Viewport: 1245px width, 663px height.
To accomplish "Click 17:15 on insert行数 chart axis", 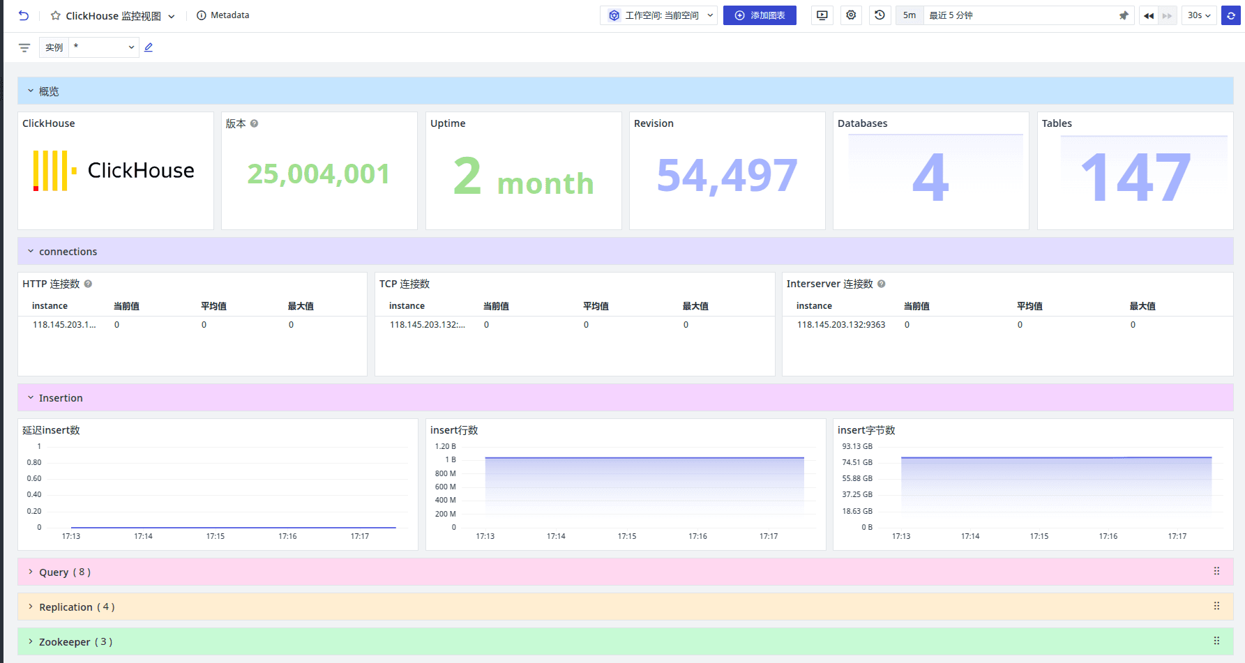I will click(627, 536).
